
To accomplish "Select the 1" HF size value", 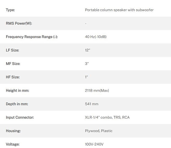I will 87,77.
